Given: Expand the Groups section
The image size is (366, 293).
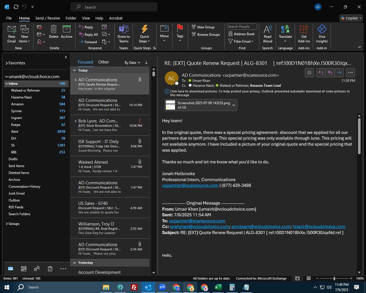Looking at the screenshot, I should click(x=7, y=224).
